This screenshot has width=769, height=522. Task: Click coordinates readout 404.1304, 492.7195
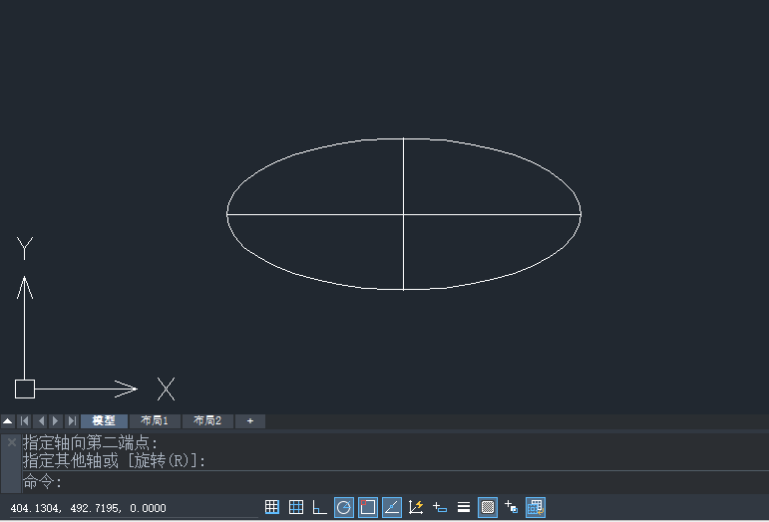[x=89, y=508]
